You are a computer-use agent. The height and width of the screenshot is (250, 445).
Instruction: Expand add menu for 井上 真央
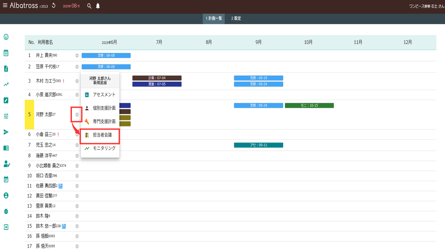pyautogui.click(x=77, y=56)
